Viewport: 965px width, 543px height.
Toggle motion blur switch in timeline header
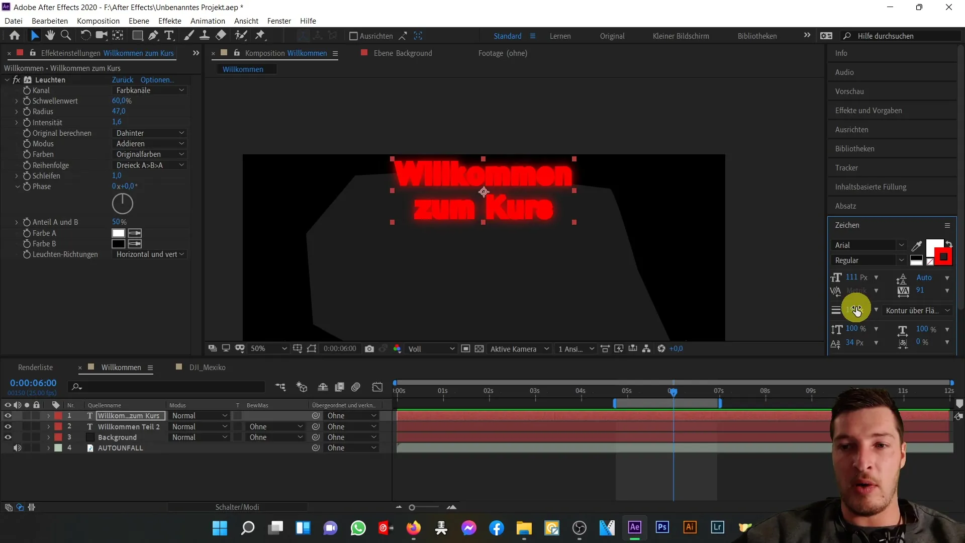coord(356,387)
